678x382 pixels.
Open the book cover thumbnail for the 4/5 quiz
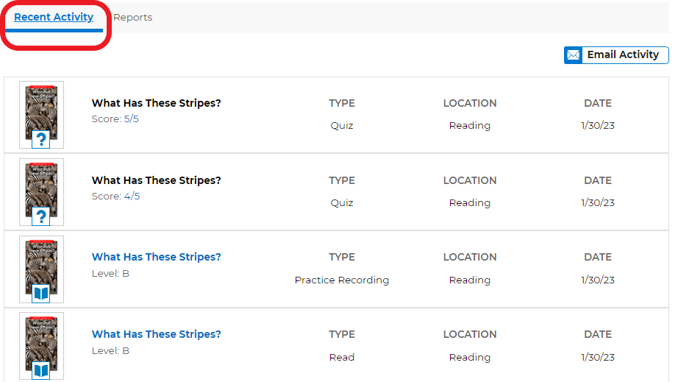[41, 184]
